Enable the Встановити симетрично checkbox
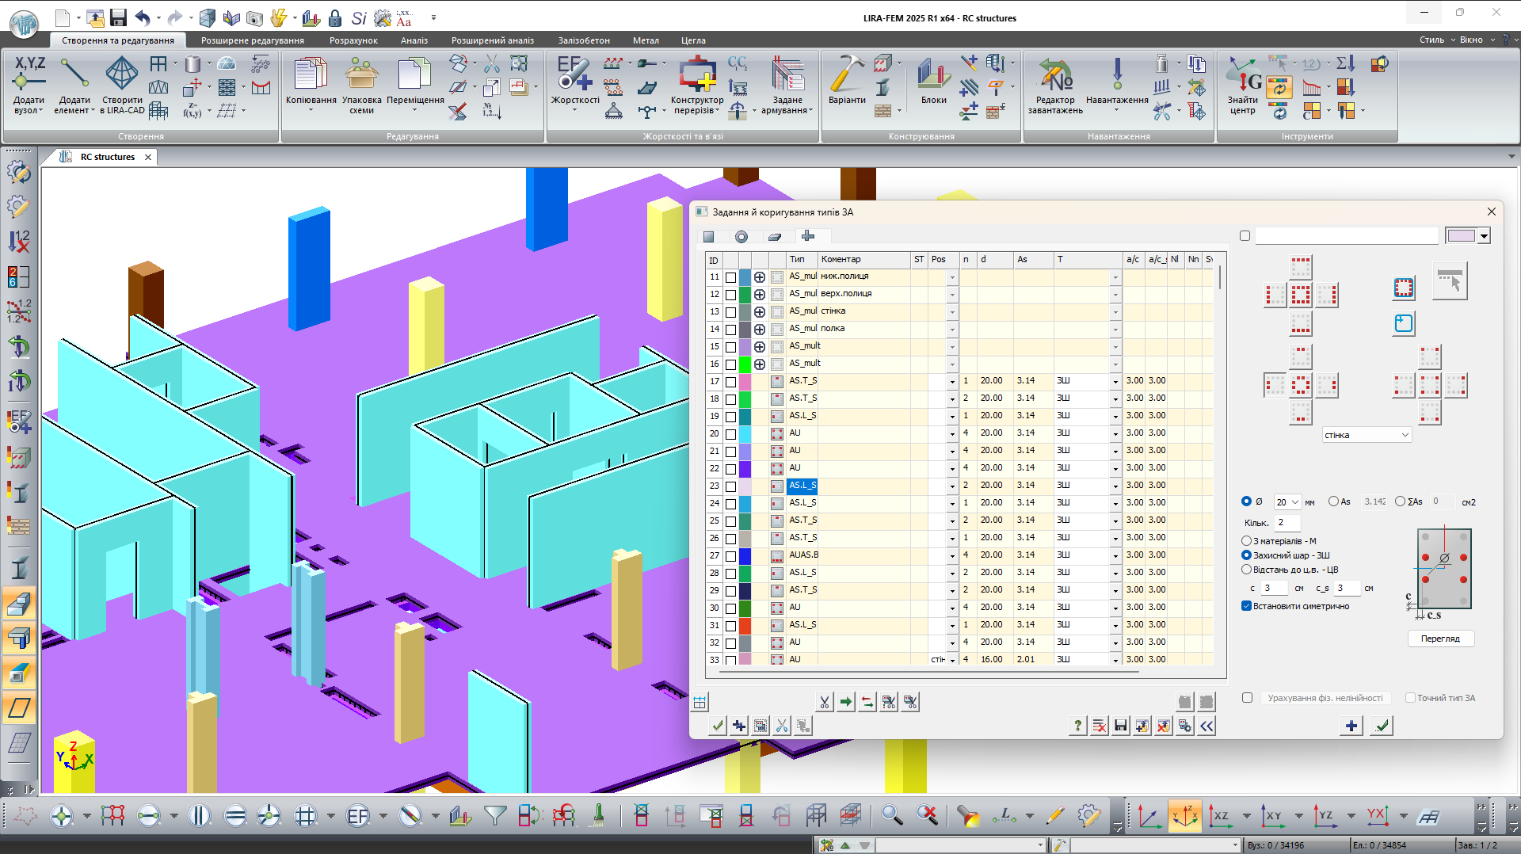The image size is (1521, 854). (x=1246, y=606)
